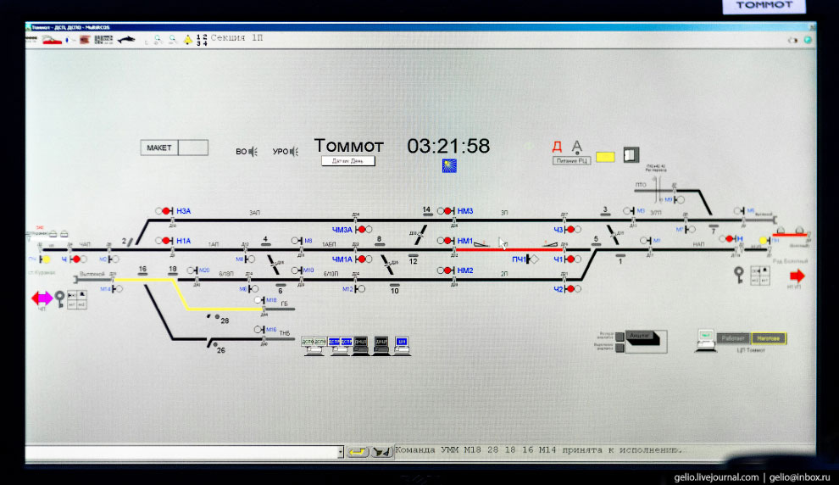
Task: Click the grey А mode letter
Action: [x=577, y=147]
